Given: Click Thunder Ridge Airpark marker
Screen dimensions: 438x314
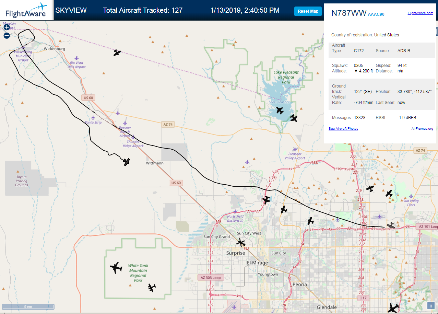Looking at the screenshot, I should tap(133, 137).
